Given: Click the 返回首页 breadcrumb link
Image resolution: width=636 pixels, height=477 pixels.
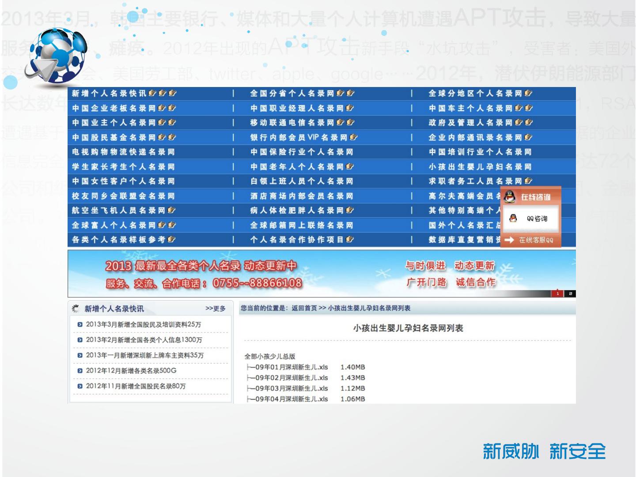Looking at the screenshot, I should 304,308.
